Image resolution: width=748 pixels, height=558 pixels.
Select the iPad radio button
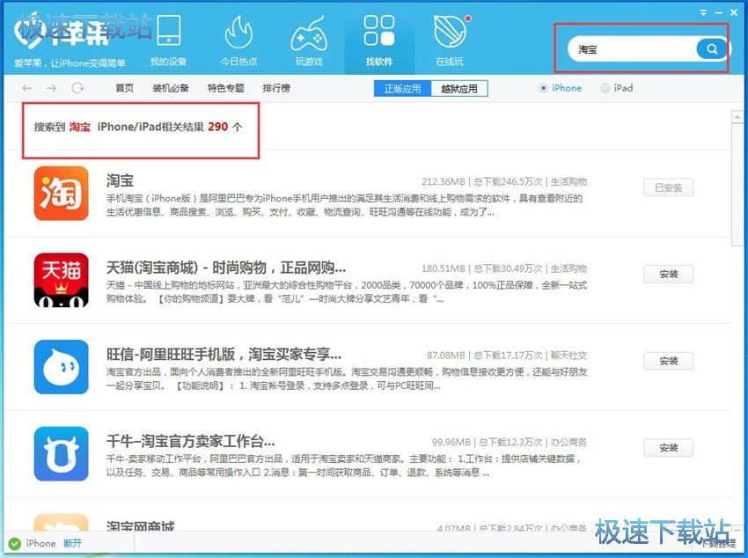click(605, 88)
